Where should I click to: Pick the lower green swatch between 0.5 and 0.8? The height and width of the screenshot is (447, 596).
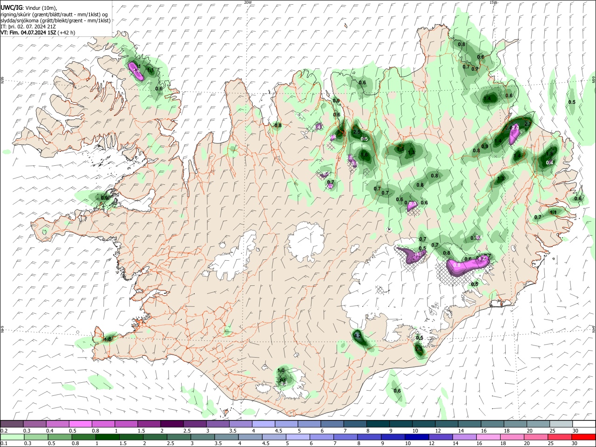[60, 437]
